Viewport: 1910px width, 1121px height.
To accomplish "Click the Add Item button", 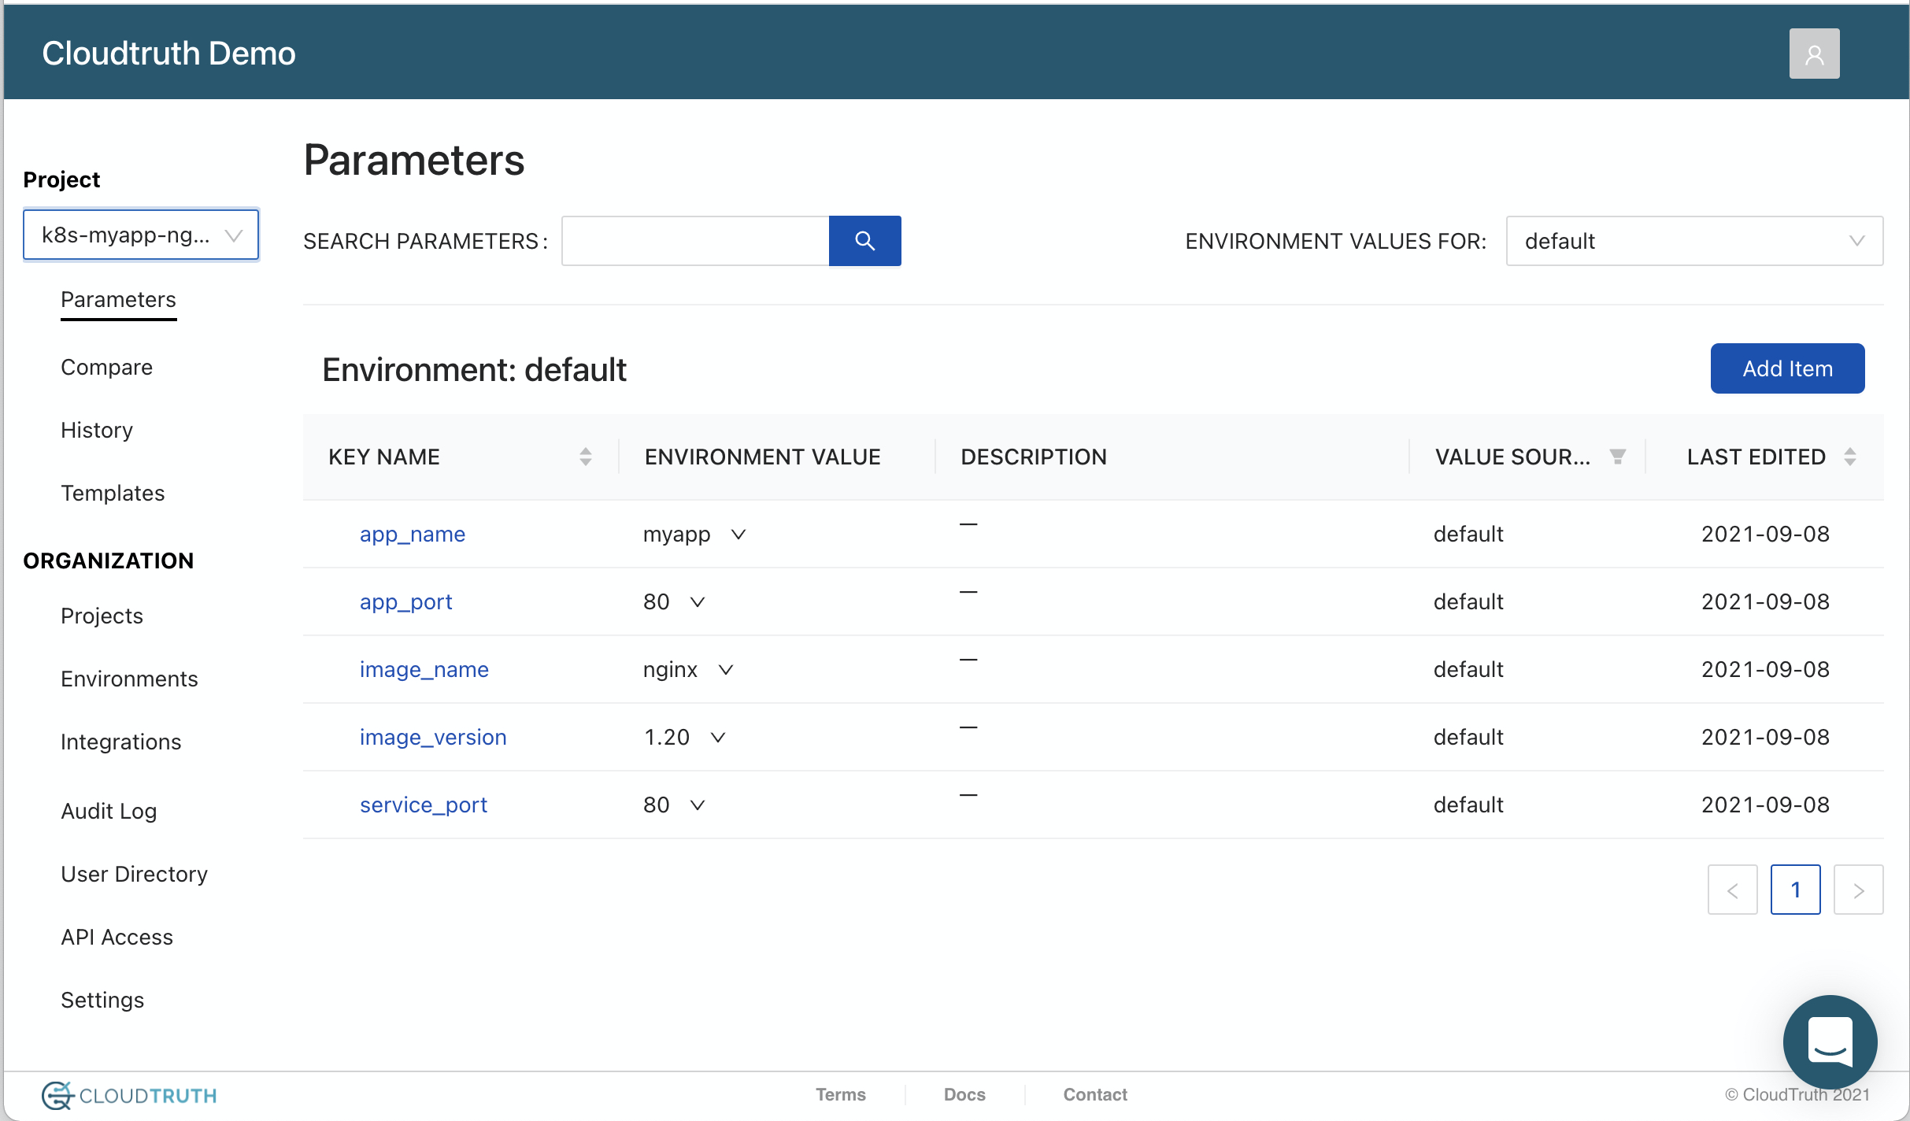I will coord(1787,368).
